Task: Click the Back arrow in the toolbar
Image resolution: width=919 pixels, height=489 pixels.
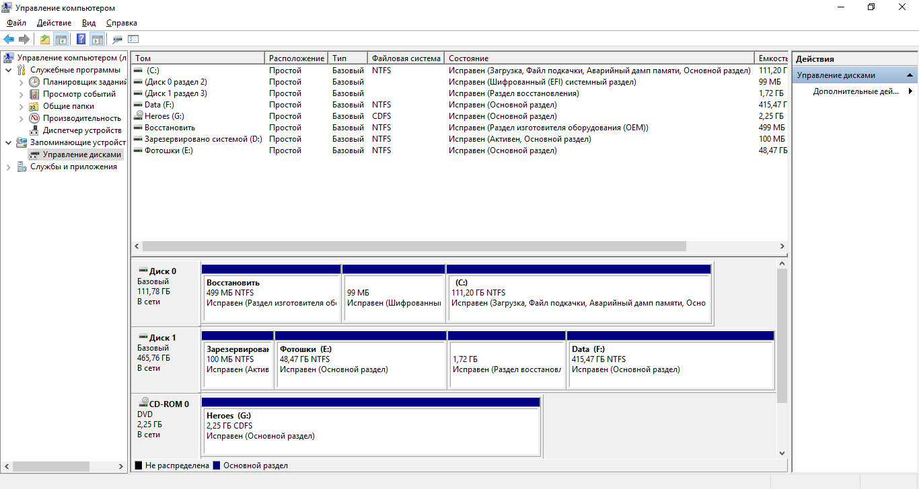Action: click(9, 40)
